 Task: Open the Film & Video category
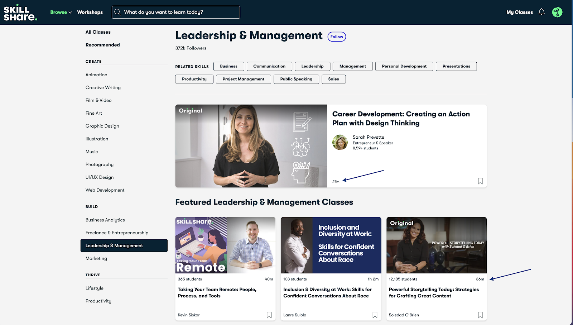pos(98,100)
